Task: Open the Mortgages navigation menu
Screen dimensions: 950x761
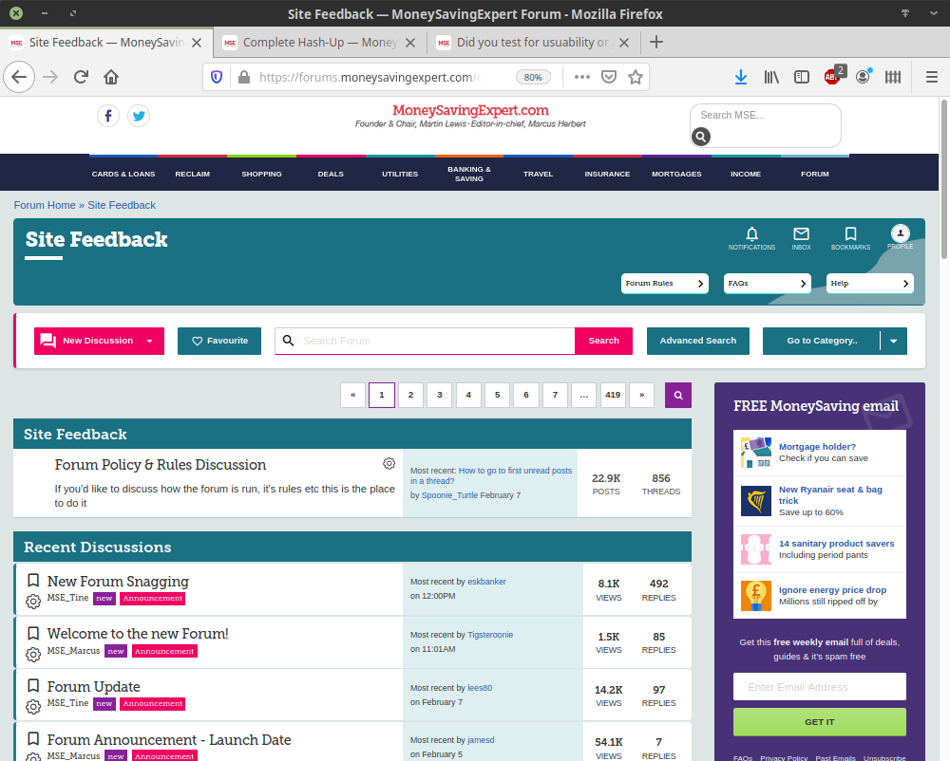Action: coord(676,175)
